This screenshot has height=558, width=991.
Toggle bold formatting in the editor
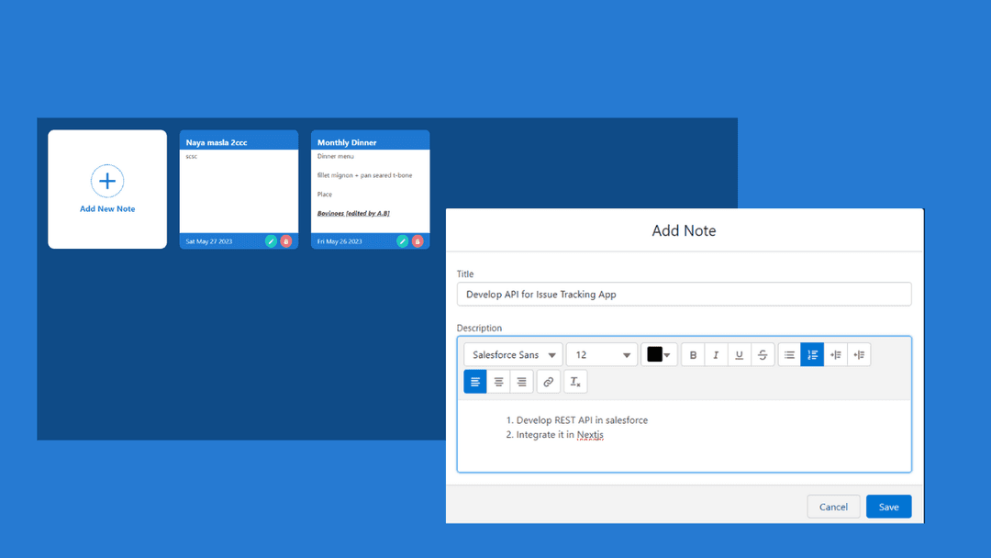[x=693, y=355]
